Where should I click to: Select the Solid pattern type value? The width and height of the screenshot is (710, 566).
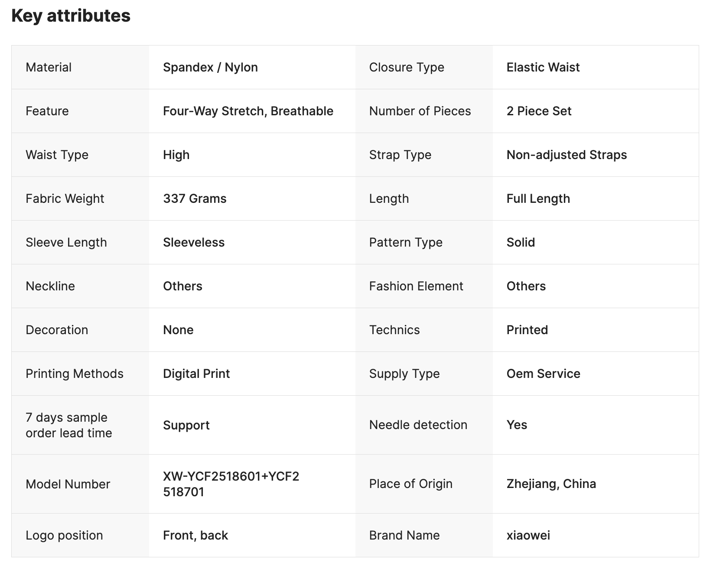point(521,242)
